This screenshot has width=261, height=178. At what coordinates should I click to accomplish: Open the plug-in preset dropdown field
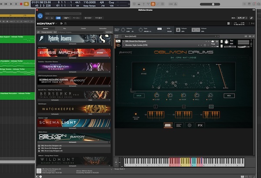point(63,13)
